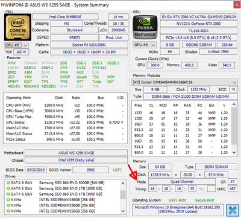Click the TU104-400A GPU chip field

tap(199, 31)
